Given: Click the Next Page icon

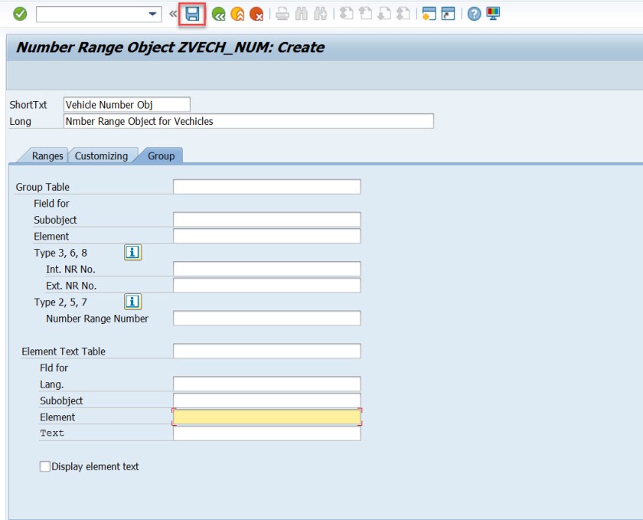Looking at the screenshot, I should coord(384,14).
